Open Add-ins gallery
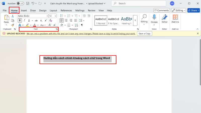This screenshot has width=201, height=113. point(175,19)
